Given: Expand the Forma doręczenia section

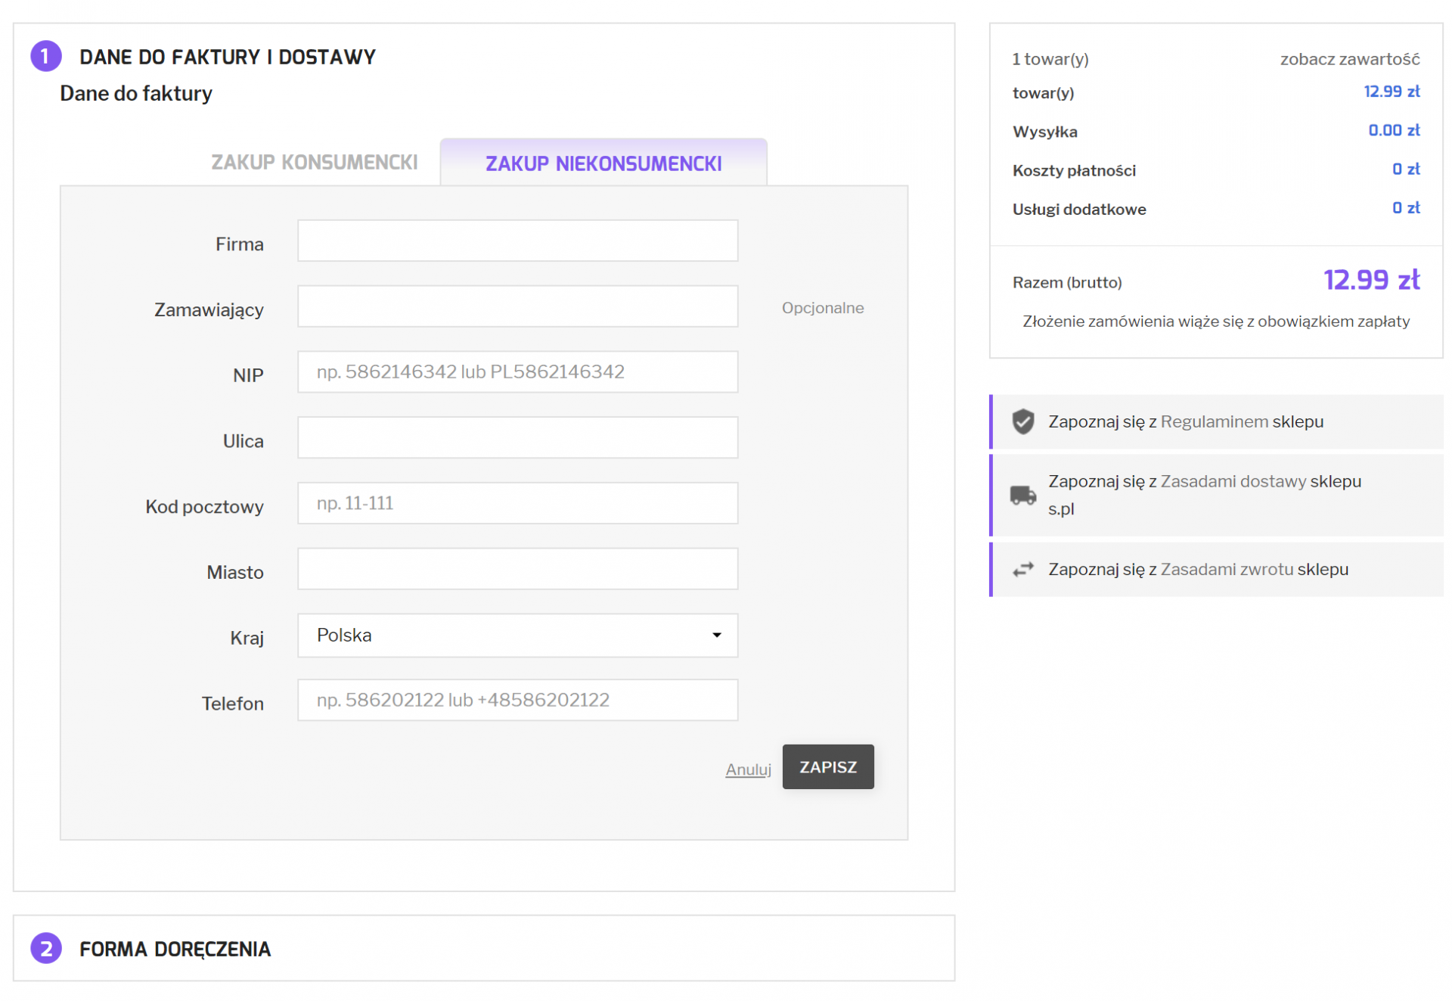Looking at the screenshot, I should click(x=175, y=949).
